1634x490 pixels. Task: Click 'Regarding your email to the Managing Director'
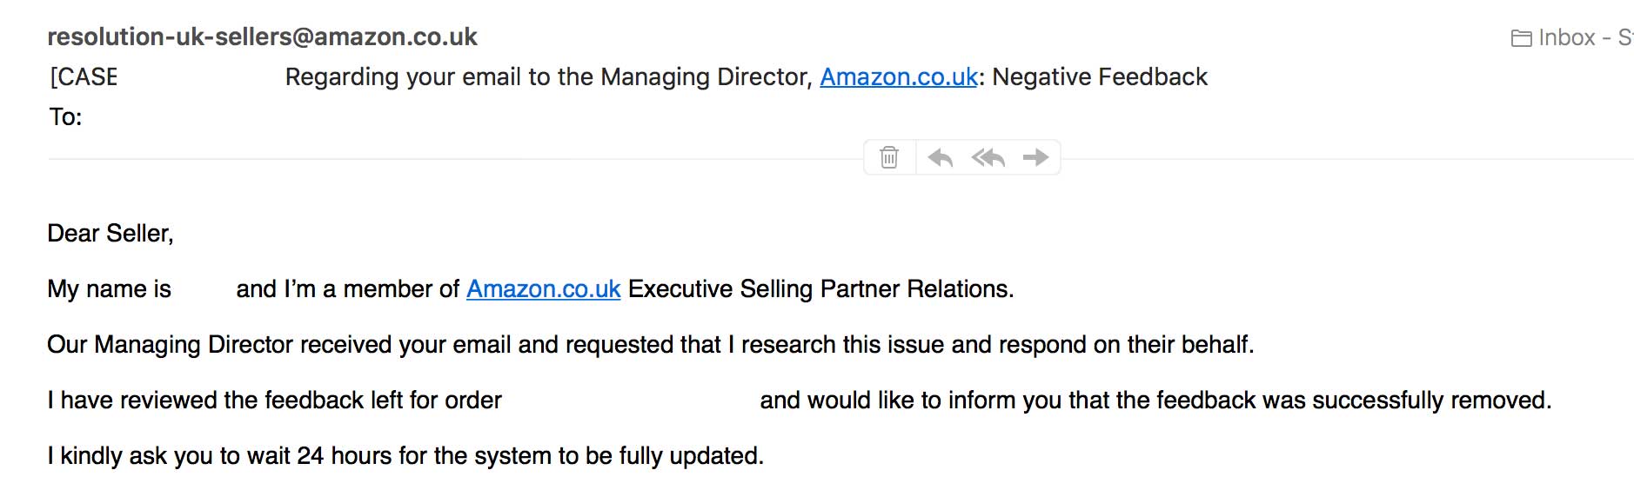549,77
